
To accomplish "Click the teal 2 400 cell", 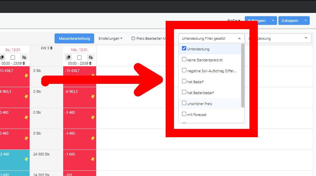I will pos(15,160).
